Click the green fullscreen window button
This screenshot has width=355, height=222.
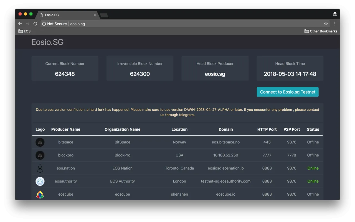pos(31,14)
